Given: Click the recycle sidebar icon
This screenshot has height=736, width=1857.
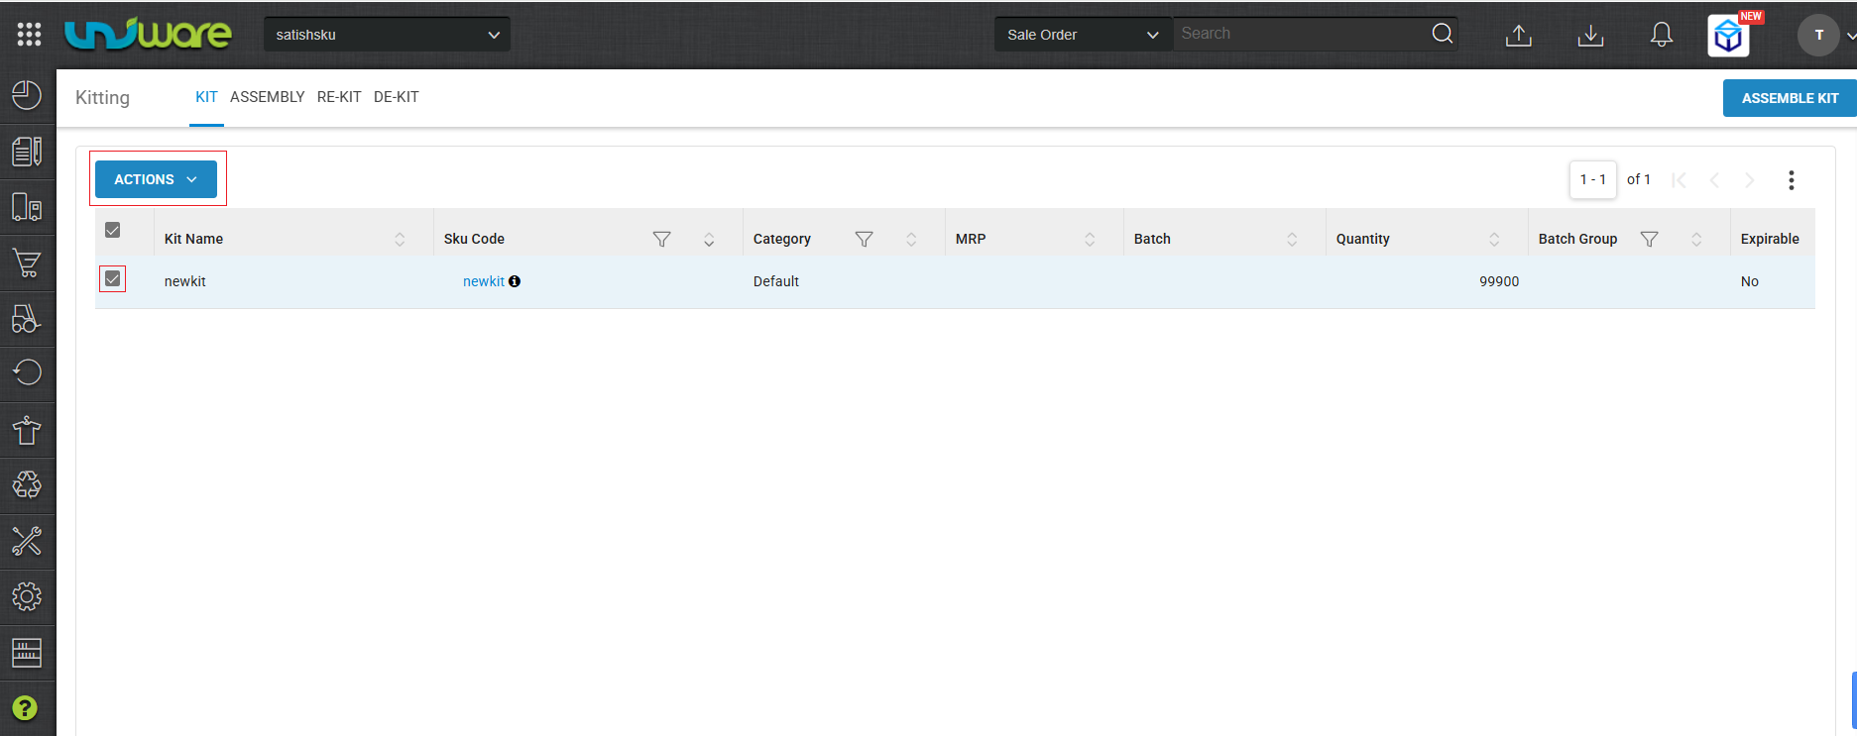Looking at the screenshot, I should (27, 484).
